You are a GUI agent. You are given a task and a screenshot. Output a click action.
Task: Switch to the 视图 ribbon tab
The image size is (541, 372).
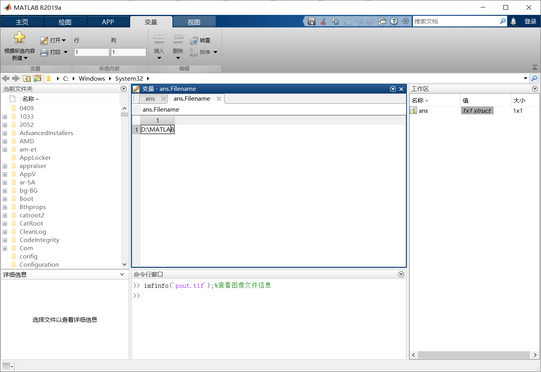point(194,22)
